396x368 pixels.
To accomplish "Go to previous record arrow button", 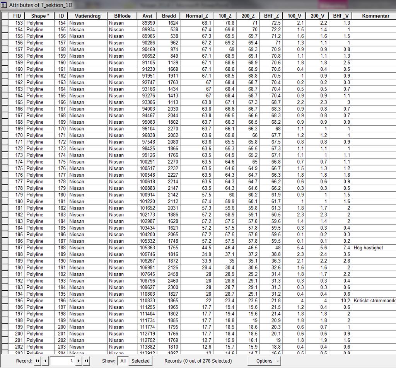I will pyautogui.click(x=45, y=361).
